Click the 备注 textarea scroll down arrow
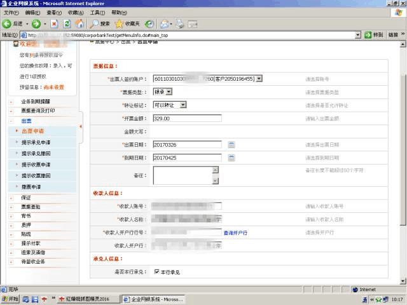 point(215,181)
